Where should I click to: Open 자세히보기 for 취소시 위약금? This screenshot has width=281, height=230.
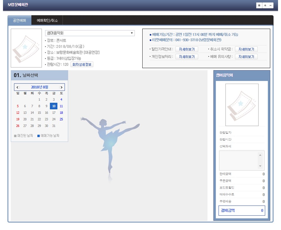246,49
